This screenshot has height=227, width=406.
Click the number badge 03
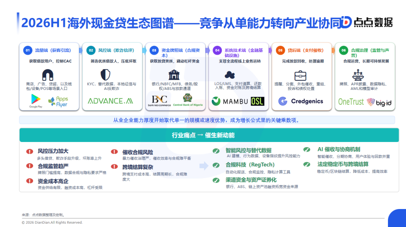pos(154,50)
